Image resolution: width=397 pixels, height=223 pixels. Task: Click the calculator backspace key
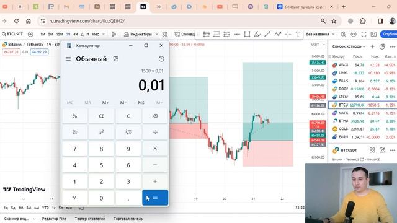[155, 116]
